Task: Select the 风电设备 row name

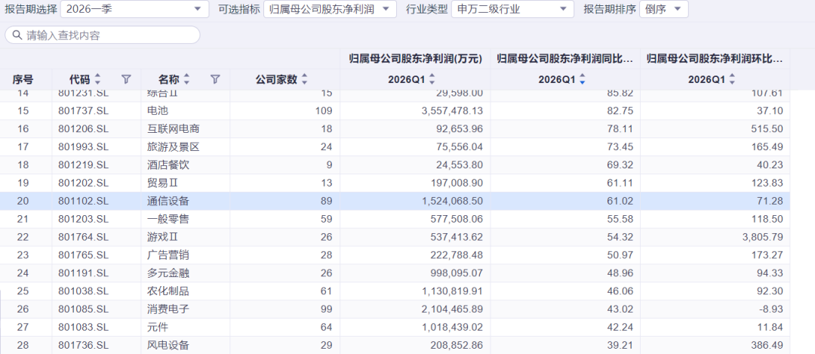Action: (x=168, y=345)
